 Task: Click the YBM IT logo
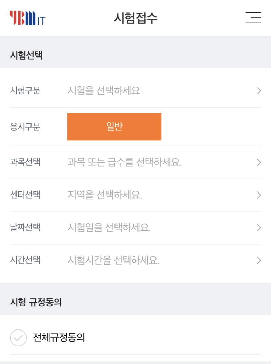(x=27, y=18)
